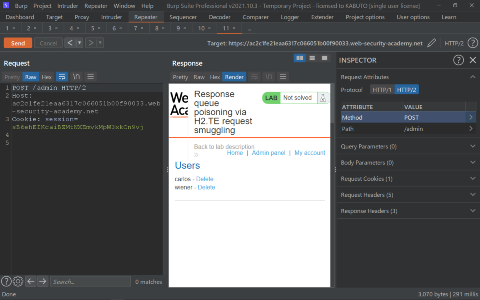Toggle non-printable characters in Request editor
Viewport: 480px width, 300px height.
pos(76,77)
